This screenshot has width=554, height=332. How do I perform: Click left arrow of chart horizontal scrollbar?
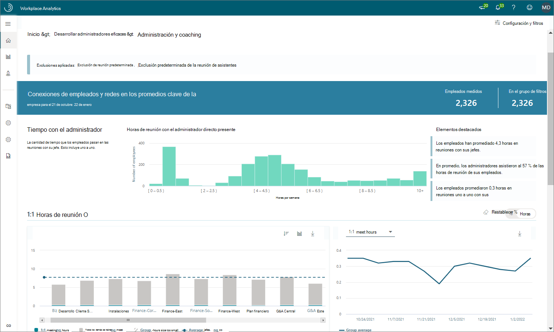(x=42, y=320)
